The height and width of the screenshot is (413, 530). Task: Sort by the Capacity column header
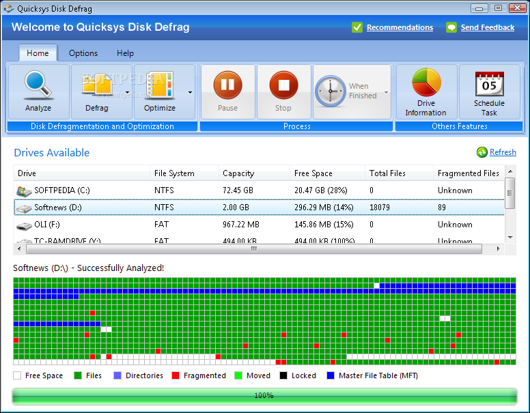click(x=254, y=173)
